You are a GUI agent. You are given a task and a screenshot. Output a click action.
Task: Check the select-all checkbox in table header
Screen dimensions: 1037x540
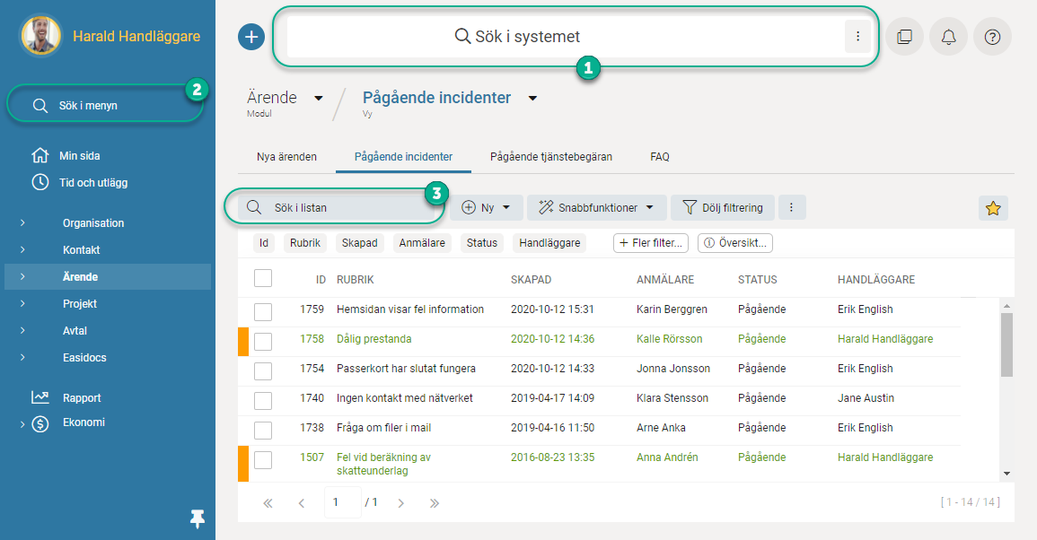[263, 278]
